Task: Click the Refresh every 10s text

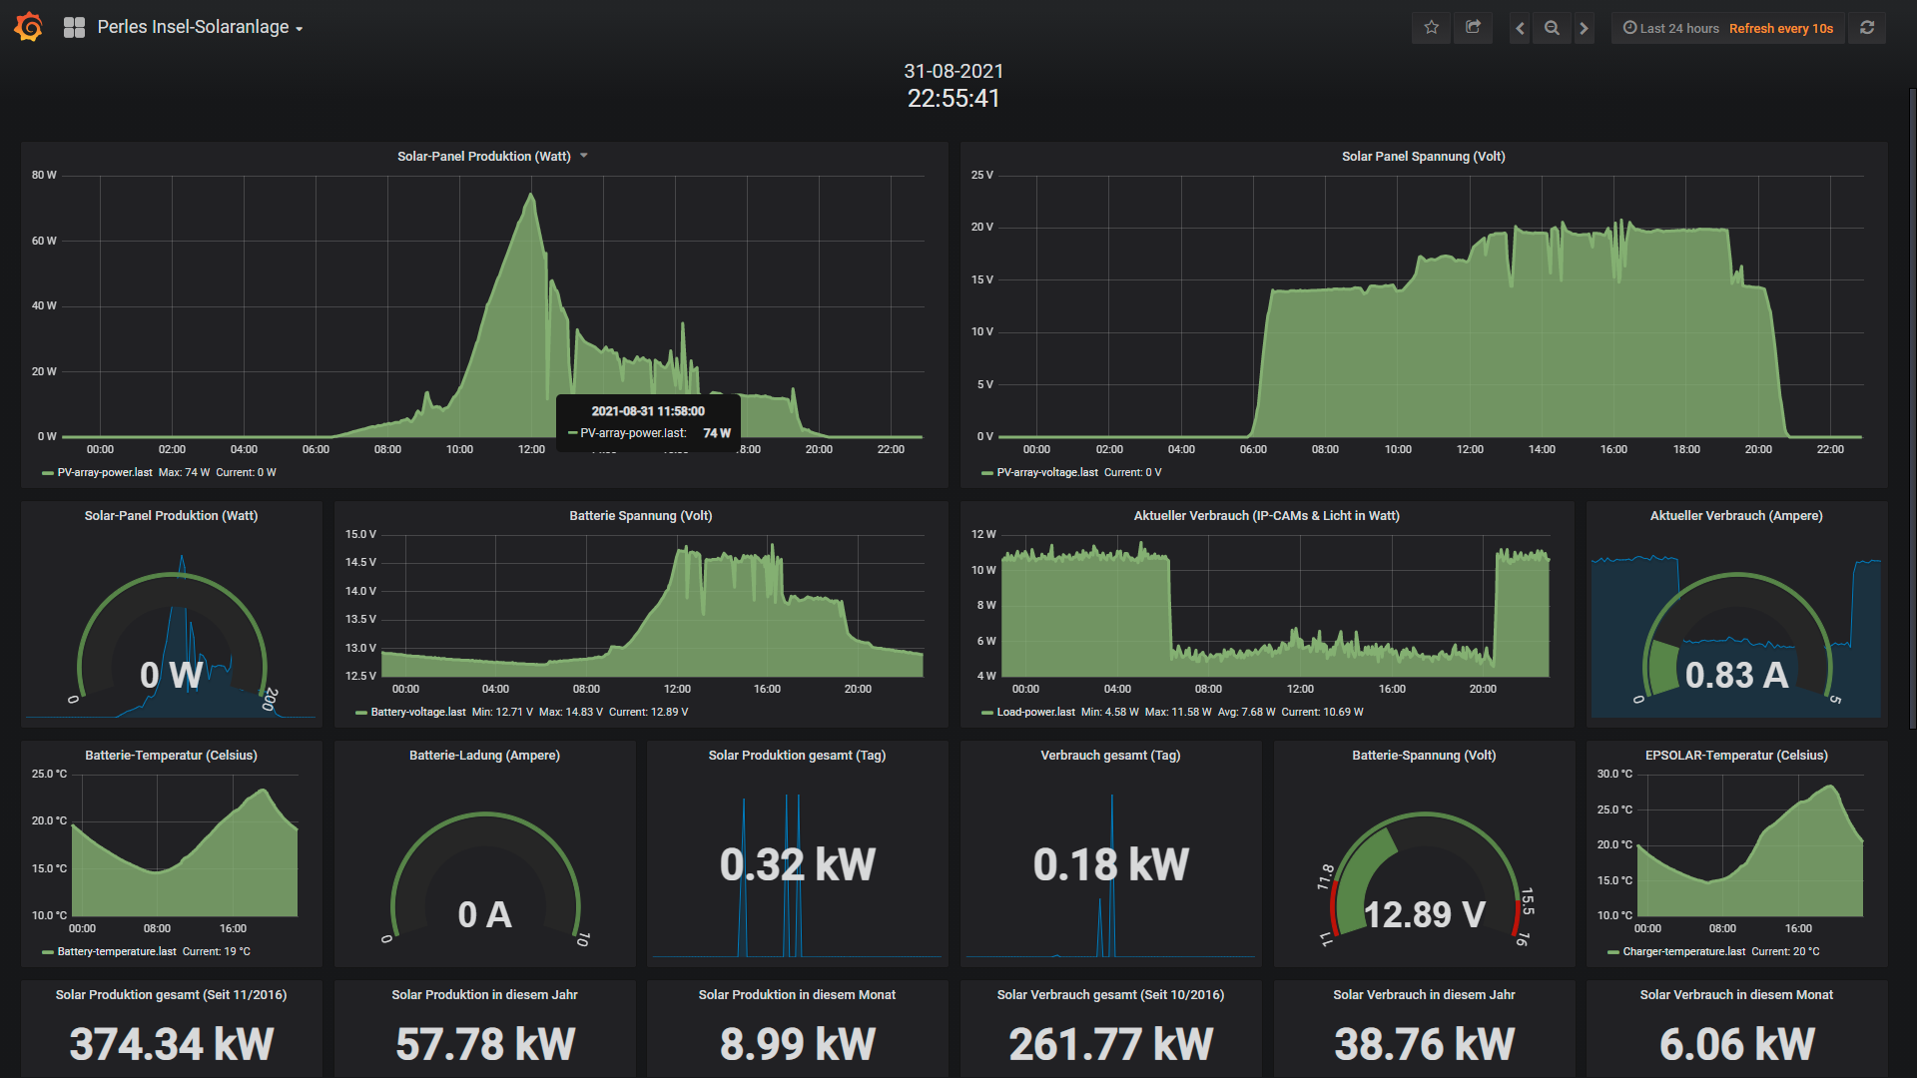Action: (1780, 28)
